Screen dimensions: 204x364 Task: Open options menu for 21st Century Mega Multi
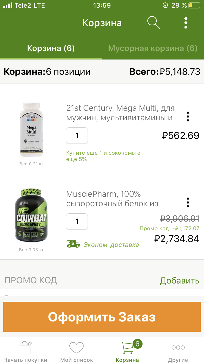click(188, 117)
